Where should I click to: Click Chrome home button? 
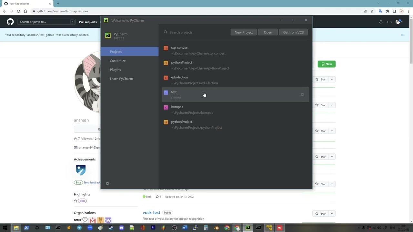point(25,11)
